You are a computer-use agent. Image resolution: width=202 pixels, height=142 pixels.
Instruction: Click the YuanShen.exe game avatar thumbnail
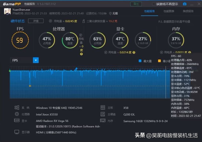click(7, 12)
